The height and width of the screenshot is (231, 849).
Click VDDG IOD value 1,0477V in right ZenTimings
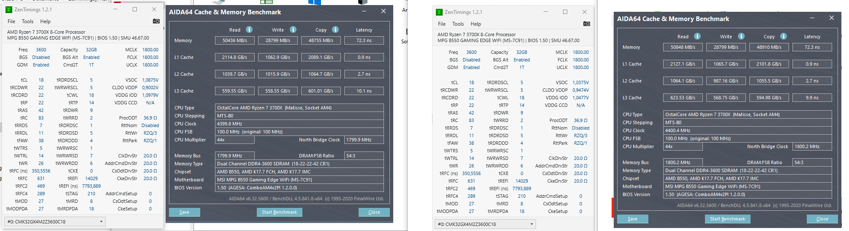coord(581,98)
